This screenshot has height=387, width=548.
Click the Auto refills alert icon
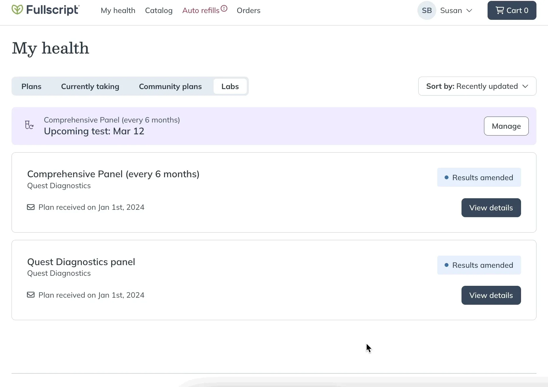click(x=224, y=8)
